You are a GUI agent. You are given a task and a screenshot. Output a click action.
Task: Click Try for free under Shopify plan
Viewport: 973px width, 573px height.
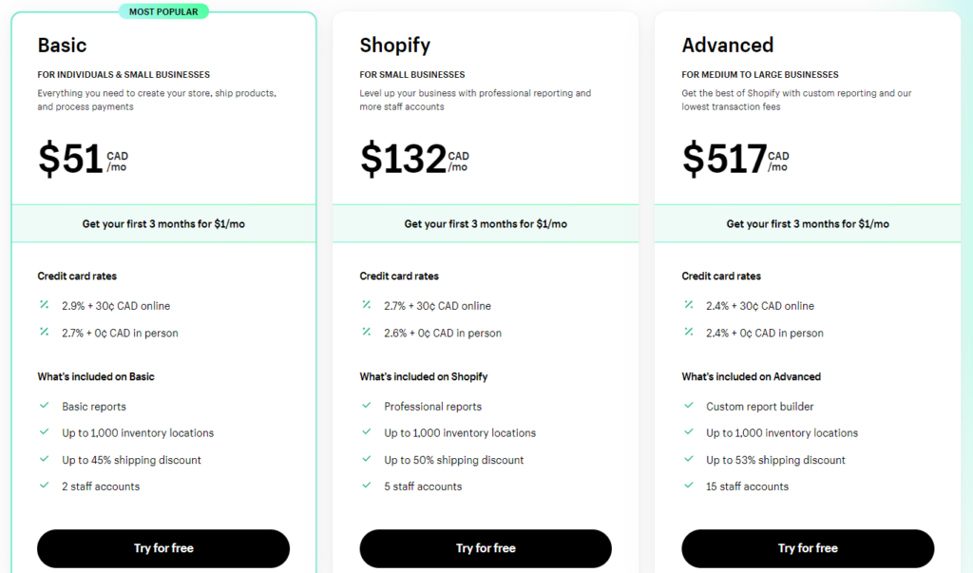tap(486, 548)
